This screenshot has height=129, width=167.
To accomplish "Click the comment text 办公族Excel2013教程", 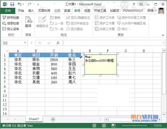I will click(99, 60).
